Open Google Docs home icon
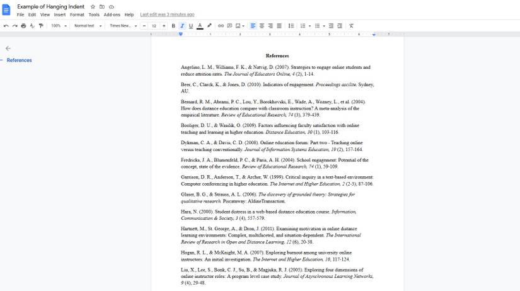520x291 pixels. (x=6, y=9)
